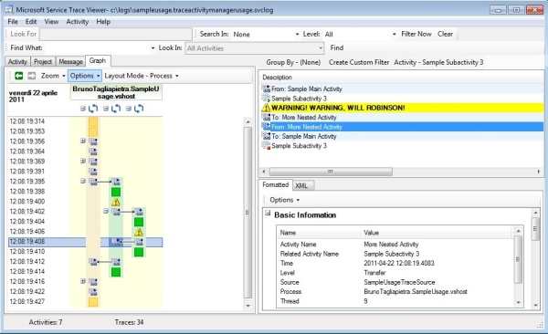Image resolution: width=548 pixels, height=334 pixels.
Task: Collapse the node at 12:08:19:402
Action: [106, 211]
